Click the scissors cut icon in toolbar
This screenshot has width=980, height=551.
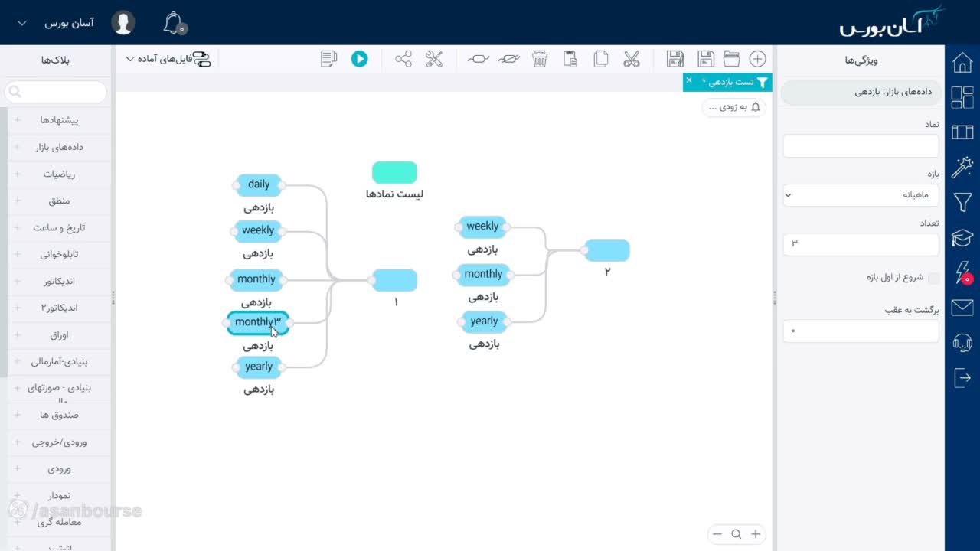(631, 59)
